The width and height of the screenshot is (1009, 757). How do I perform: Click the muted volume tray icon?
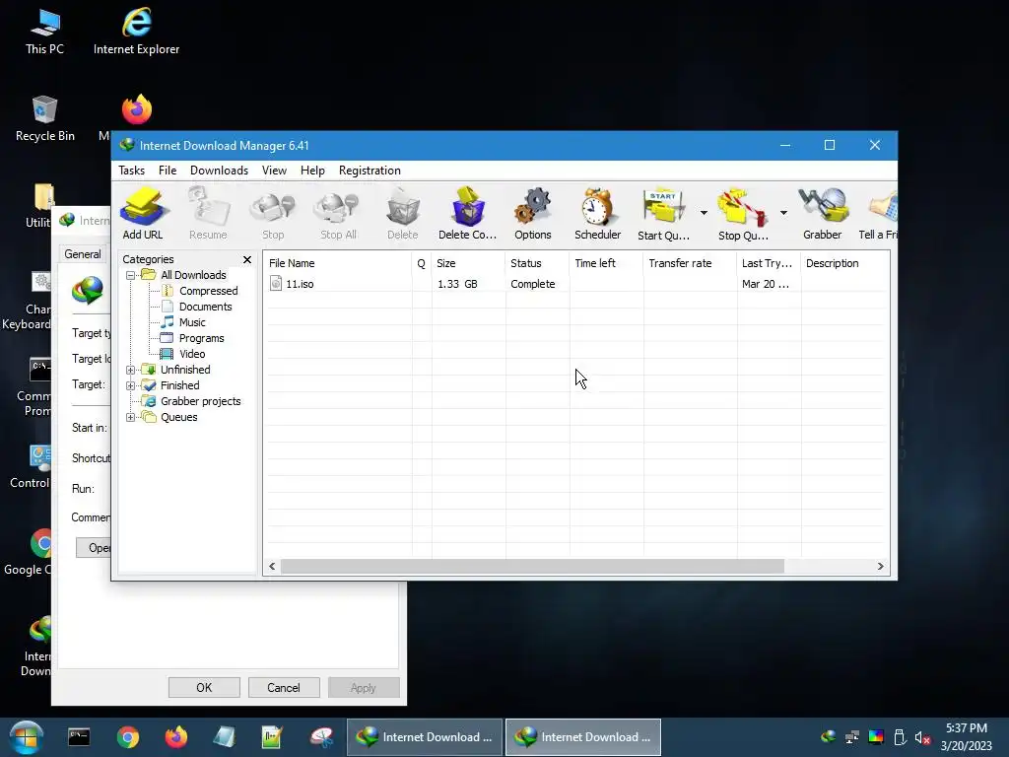point(922,737)
